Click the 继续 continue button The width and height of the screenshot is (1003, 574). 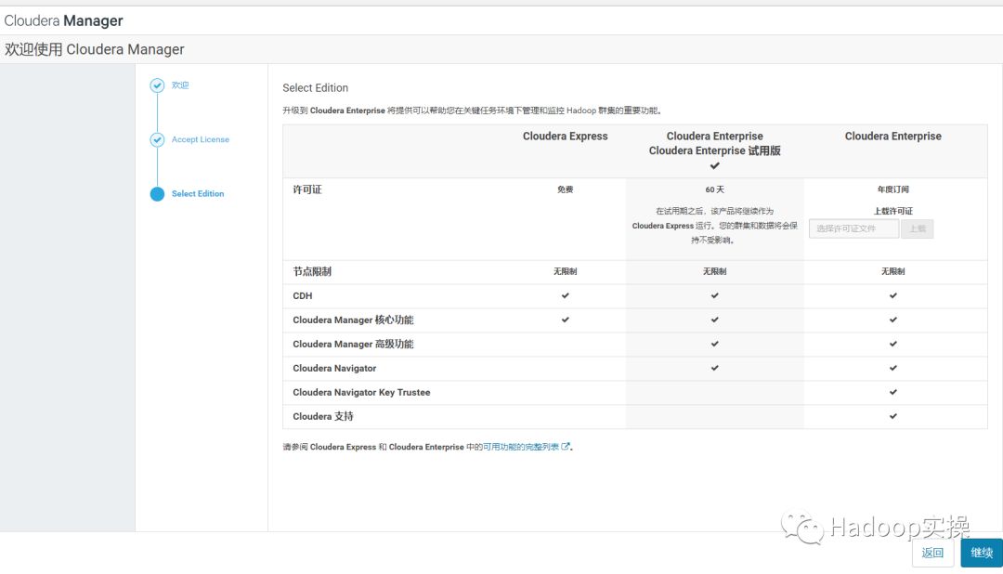[x=982, y=553]
